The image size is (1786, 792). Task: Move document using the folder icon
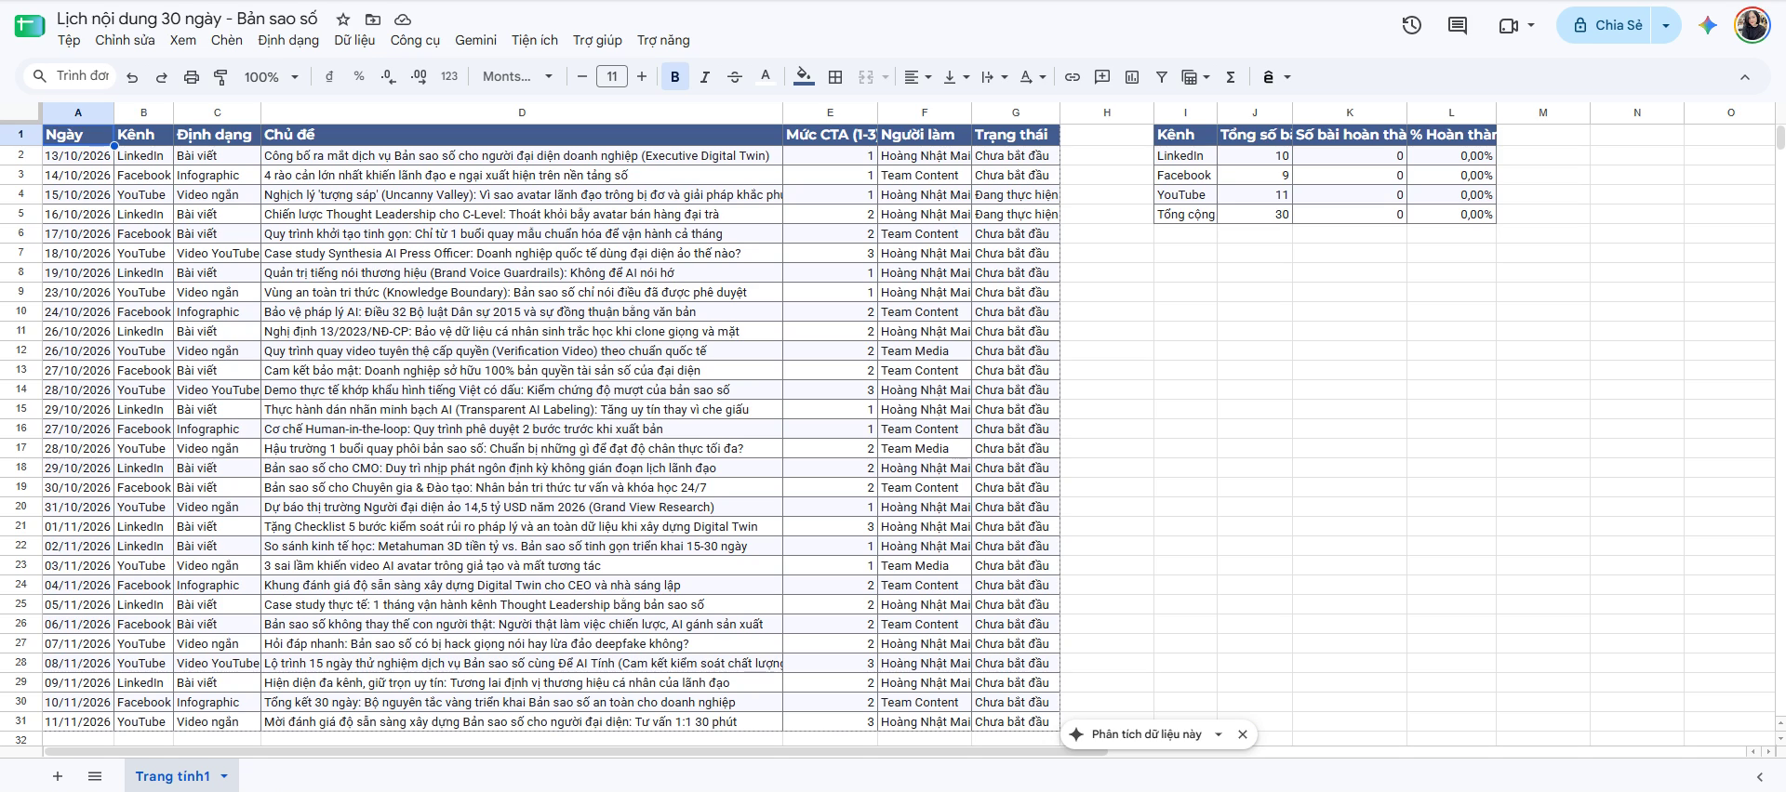pos(373,20)
